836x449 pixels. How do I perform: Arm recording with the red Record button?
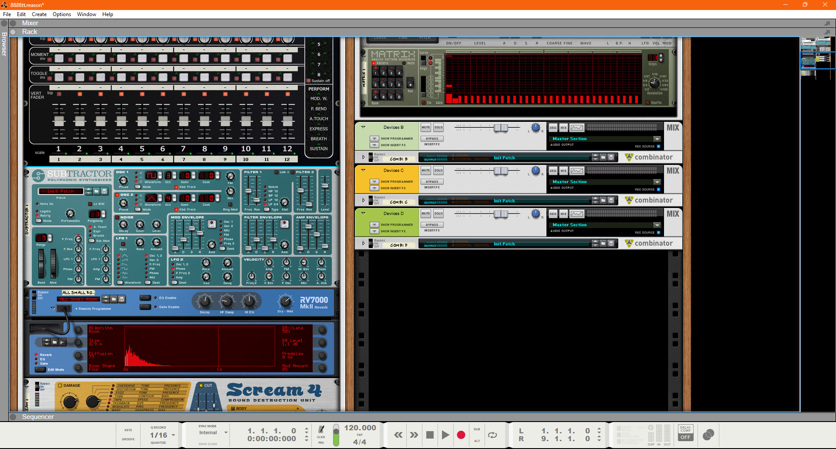tap(461, 435)
